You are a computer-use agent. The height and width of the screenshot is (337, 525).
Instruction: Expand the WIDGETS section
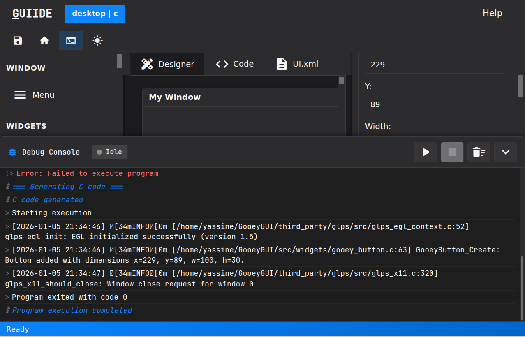(x=26, y=126)
